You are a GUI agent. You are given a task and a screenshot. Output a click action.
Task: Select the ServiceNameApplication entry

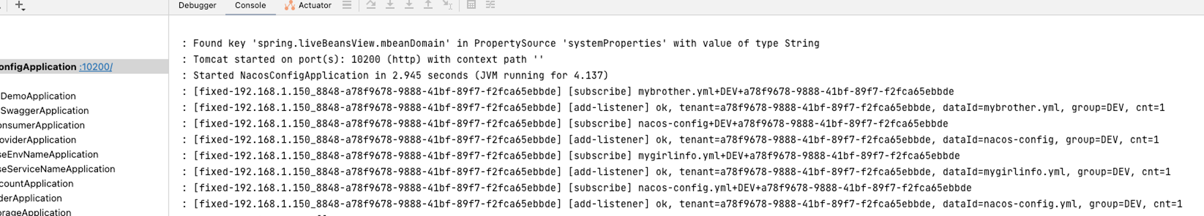click(57, 169)
